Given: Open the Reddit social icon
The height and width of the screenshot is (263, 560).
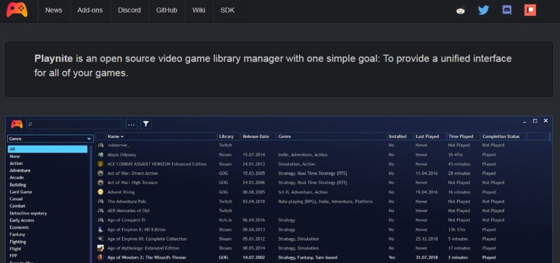Looking at the screenshot, I should coord(461,10).
